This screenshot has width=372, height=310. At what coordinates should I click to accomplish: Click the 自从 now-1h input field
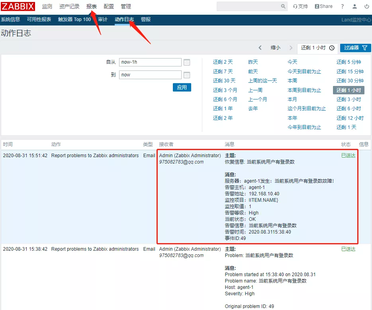coord(150,62)
